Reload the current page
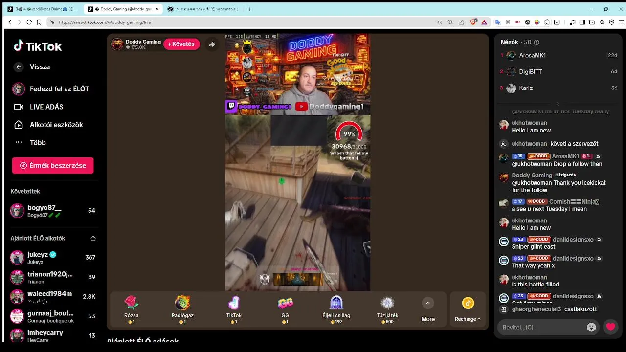 coord(29,22)
